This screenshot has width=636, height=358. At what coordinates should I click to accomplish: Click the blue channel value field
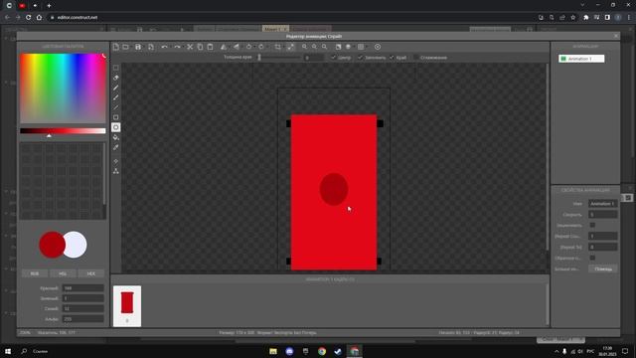(x=82, y=309)
